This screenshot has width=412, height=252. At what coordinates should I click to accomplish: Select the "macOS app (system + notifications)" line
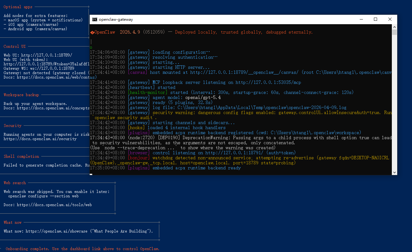43,20
